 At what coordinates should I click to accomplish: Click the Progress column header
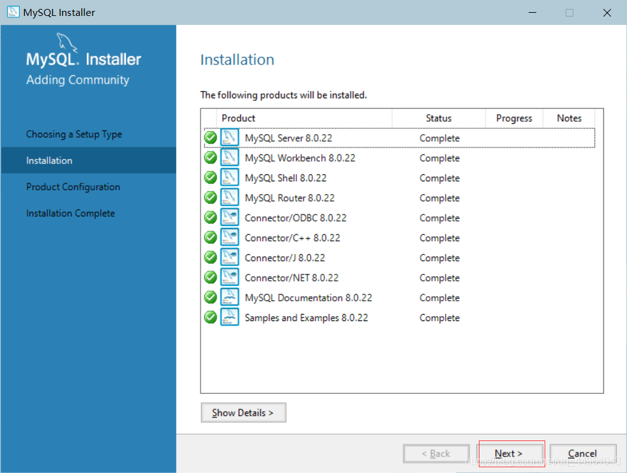click(x=514, y=118)
